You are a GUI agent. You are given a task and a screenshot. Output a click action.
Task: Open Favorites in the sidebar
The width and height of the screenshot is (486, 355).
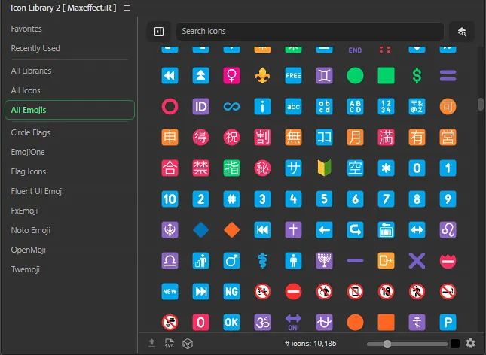[x=26, y=29]
